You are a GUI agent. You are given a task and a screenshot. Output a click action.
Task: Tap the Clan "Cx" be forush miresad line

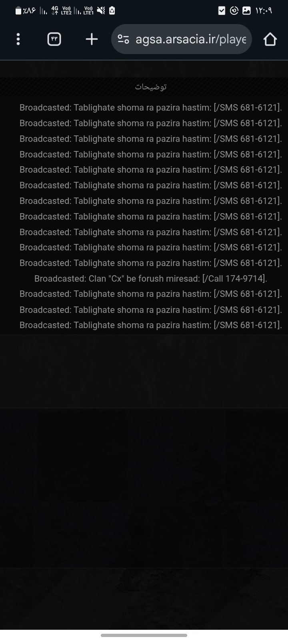point(151,278)
